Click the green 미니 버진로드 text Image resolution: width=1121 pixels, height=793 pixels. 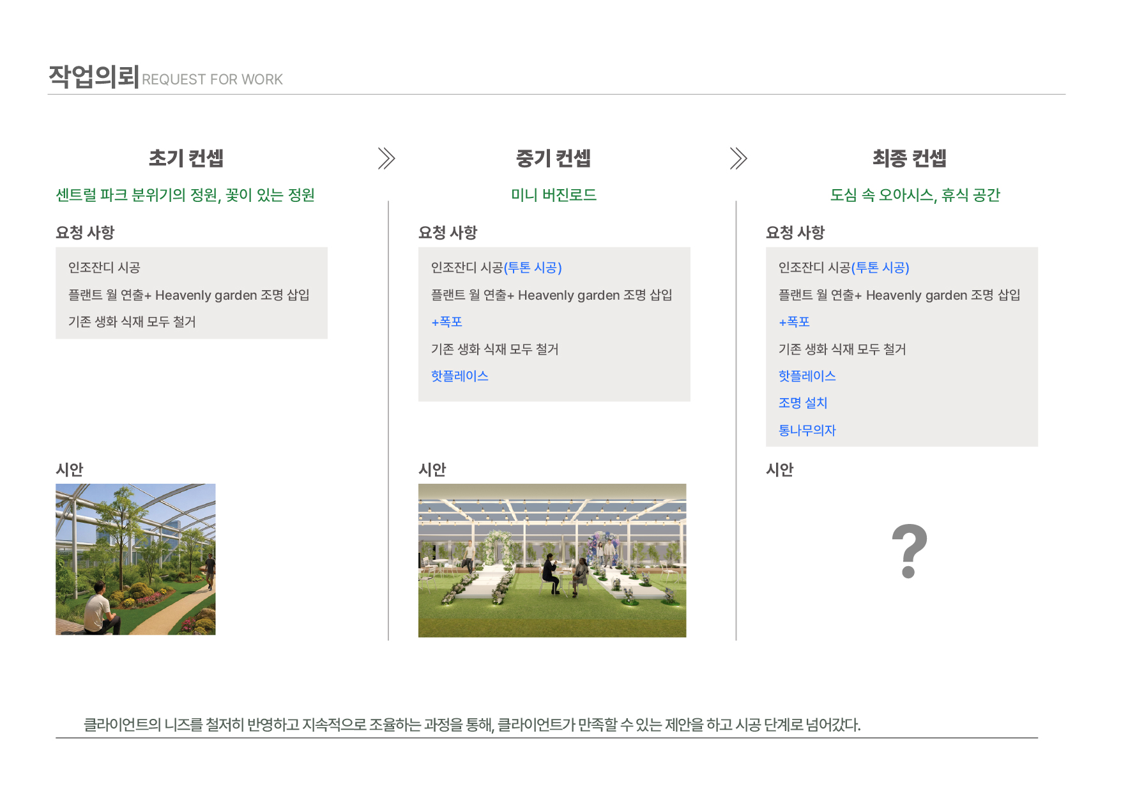coord(553,195)
